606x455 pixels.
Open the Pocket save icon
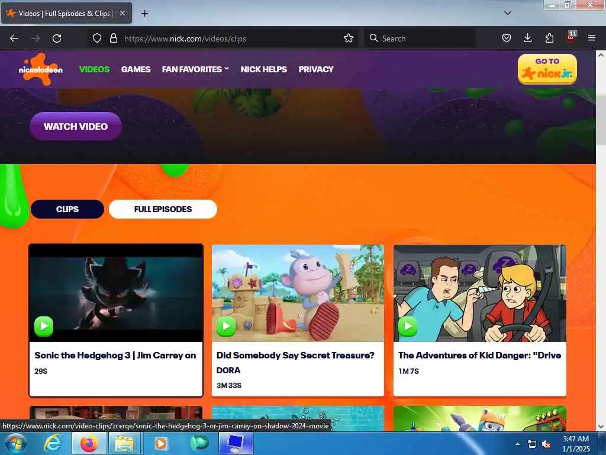coord(507,39)
